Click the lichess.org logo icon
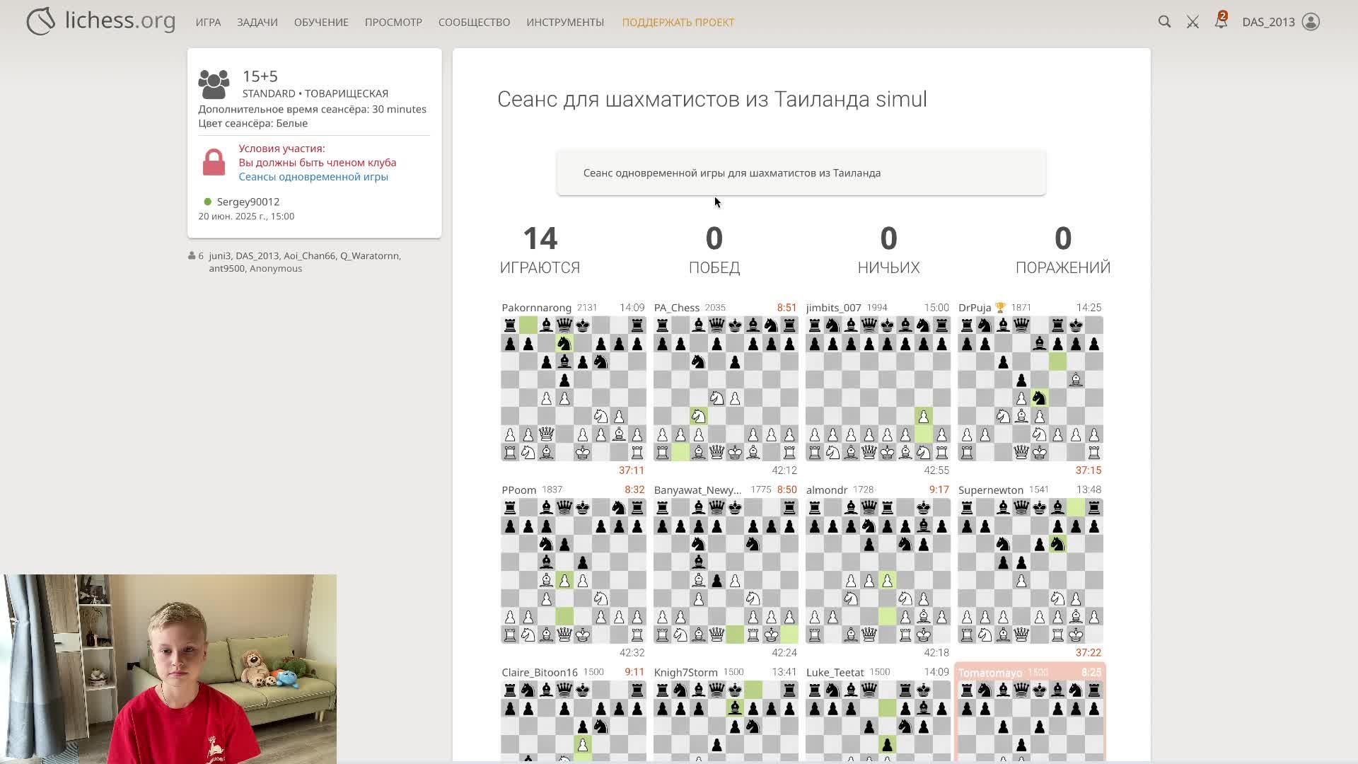 coord(40,21)
